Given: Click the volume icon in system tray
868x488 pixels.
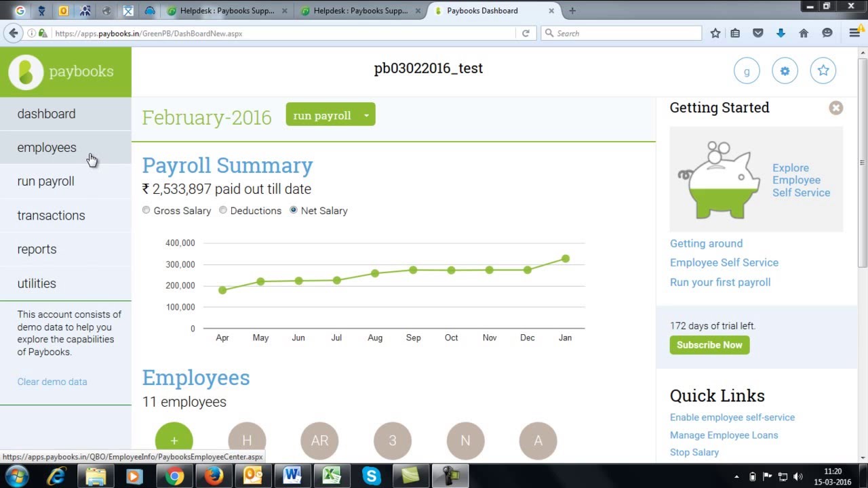Looking at the screenshot, I should (x=797, y=476).
